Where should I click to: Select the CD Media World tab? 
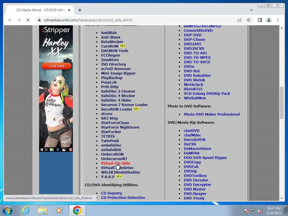tap(40, 10)
